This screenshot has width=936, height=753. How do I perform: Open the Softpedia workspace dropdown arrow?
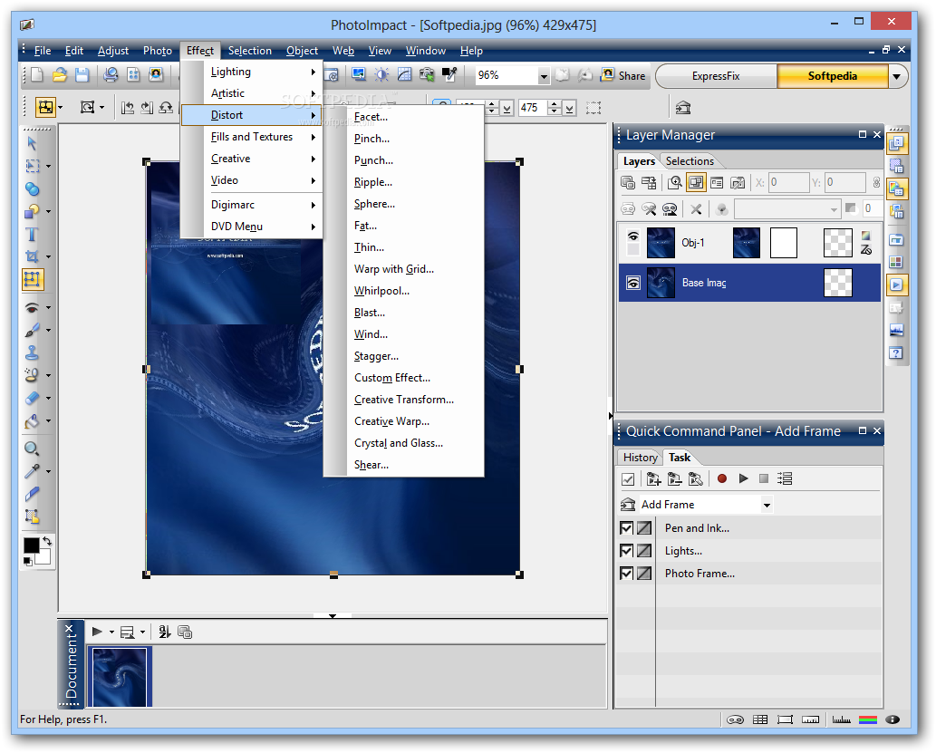point(896,76)
